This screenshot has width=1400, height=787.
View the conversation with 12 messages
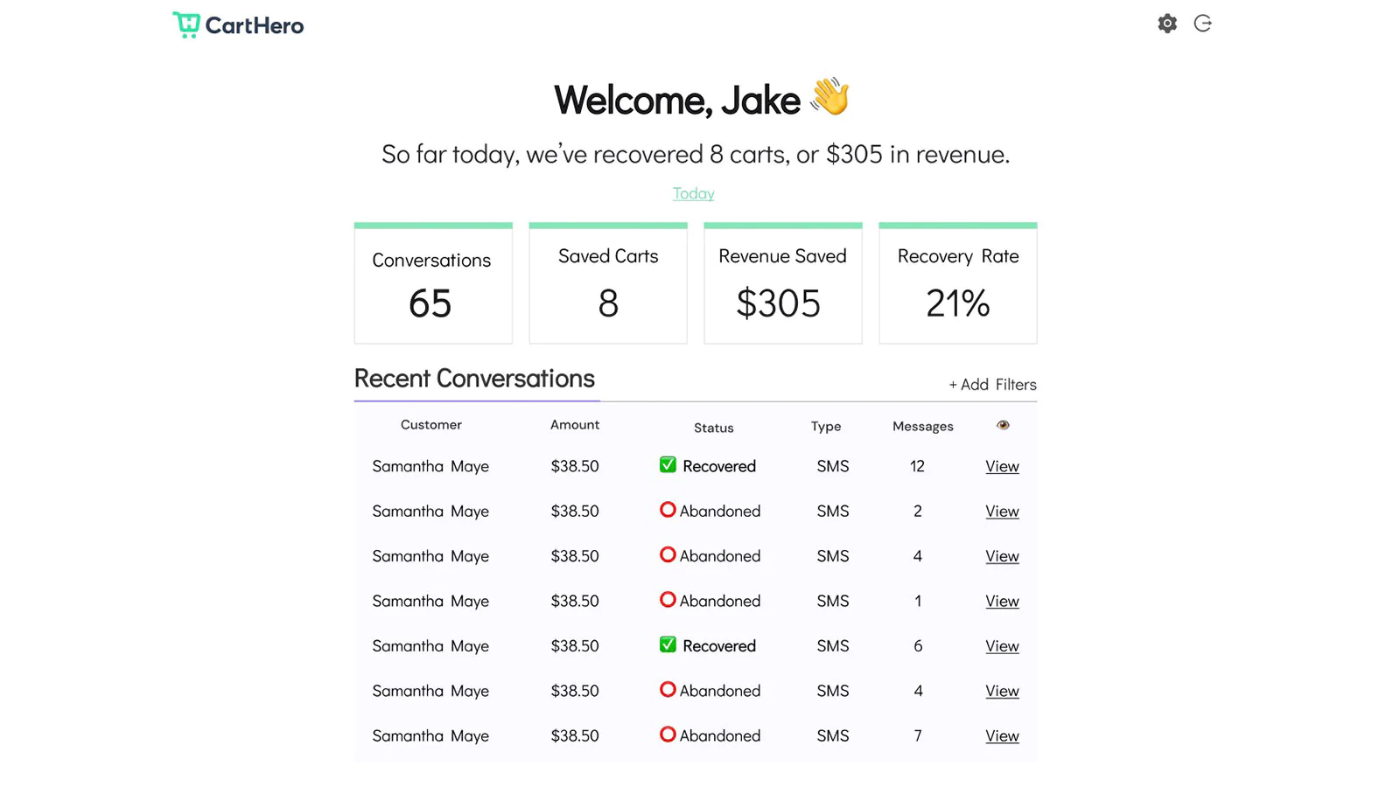(1002, 466)
